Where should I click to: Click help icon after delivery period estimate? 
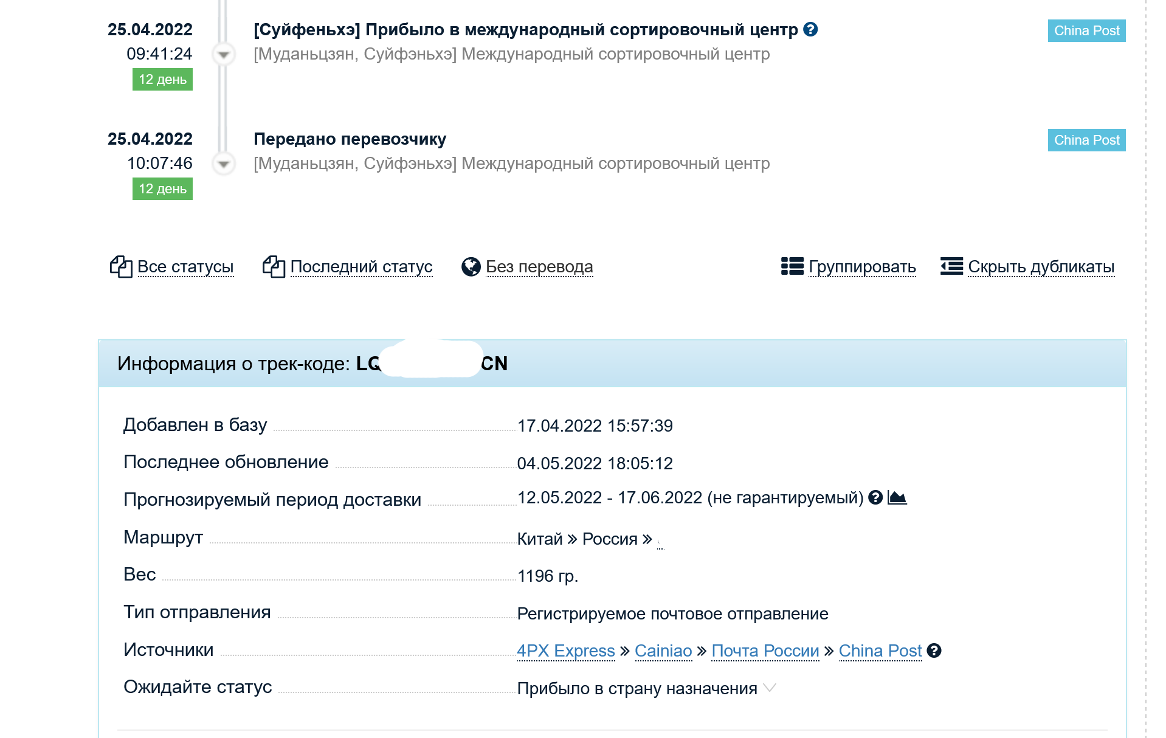tap(875, 497)
